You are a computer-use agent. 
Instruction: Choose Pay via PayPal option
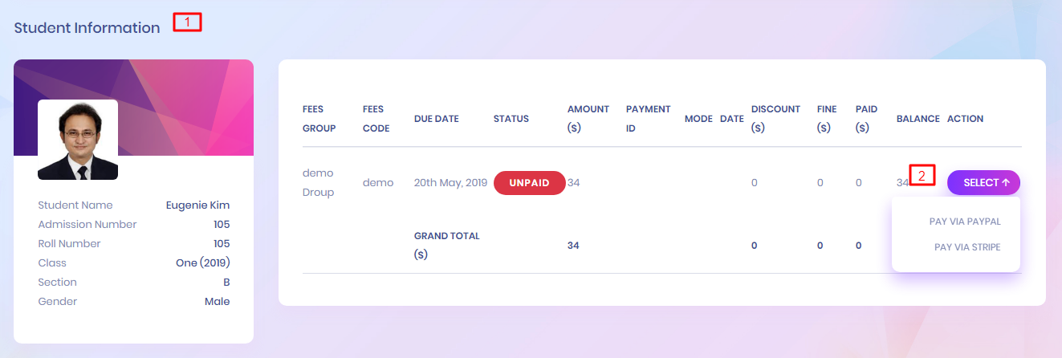pos(964,222)
